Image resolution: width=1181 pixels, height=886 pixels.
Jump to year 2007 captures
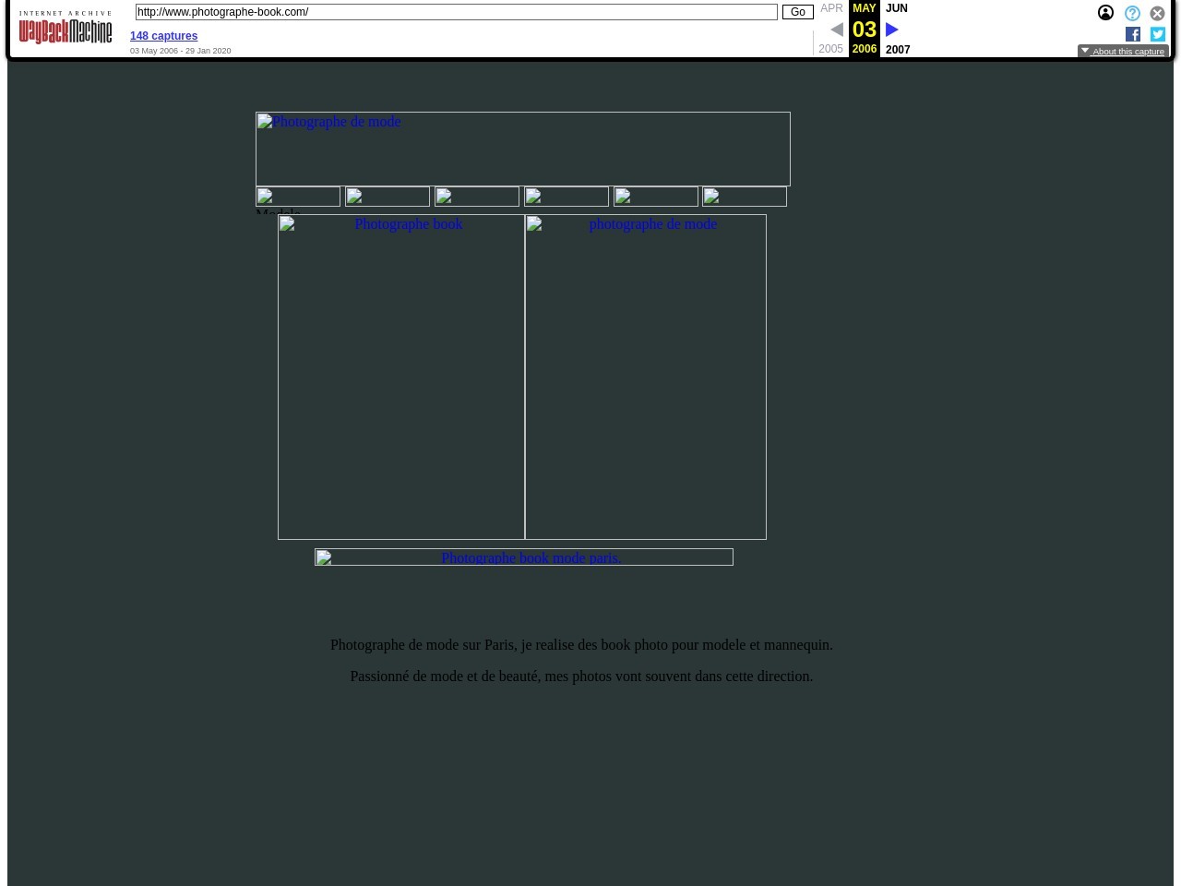point(898,50)
